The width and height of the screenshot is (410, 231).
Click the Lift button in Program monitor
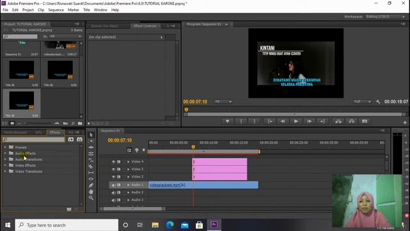(338, 121)
